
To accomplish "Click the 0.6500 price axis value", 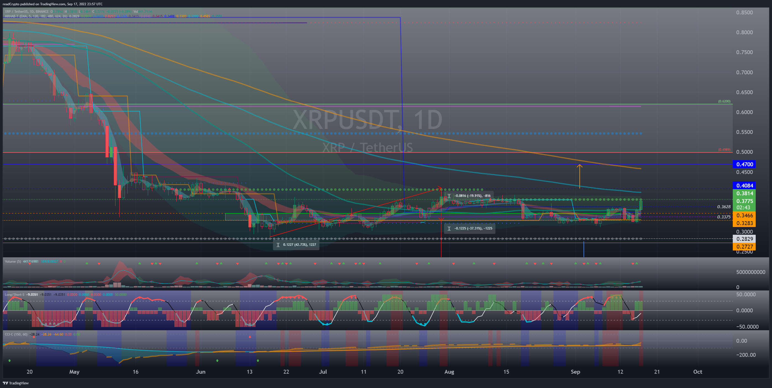I will point(744,92).
